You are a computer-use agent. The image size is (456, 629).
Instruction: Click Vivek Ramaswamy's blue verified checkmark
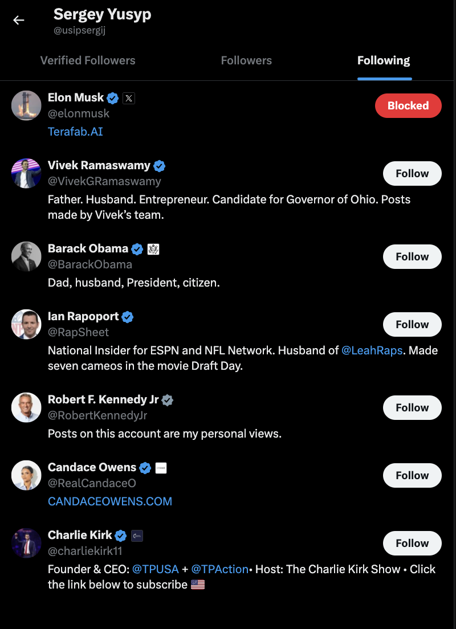[160, 166]
